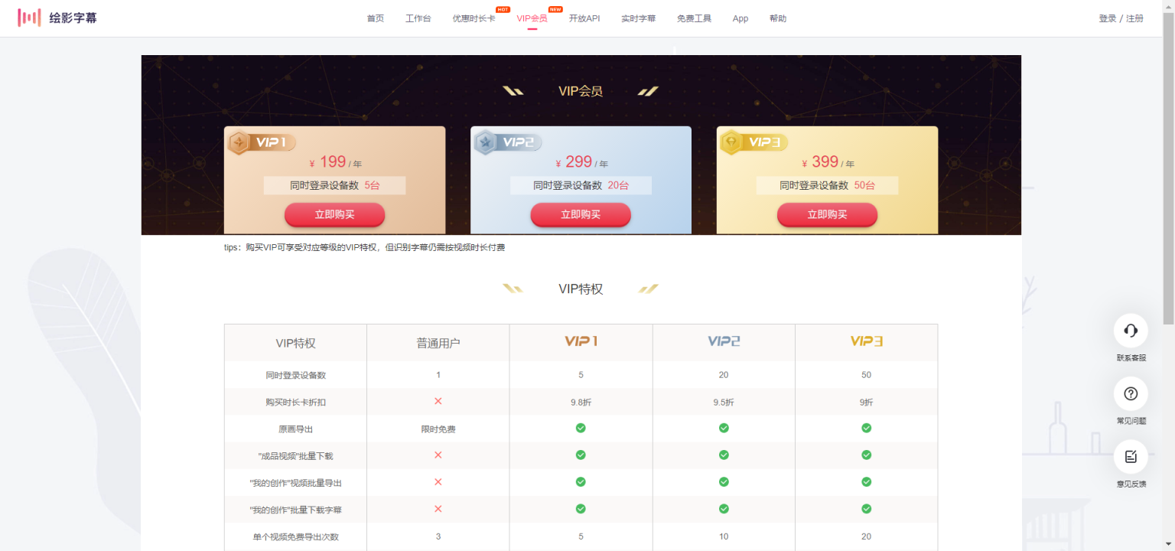Click the VIP1 bronze badge icon
Image resolution: width=1175 pixels, height=551 pixels.
(x=240, y=142)
